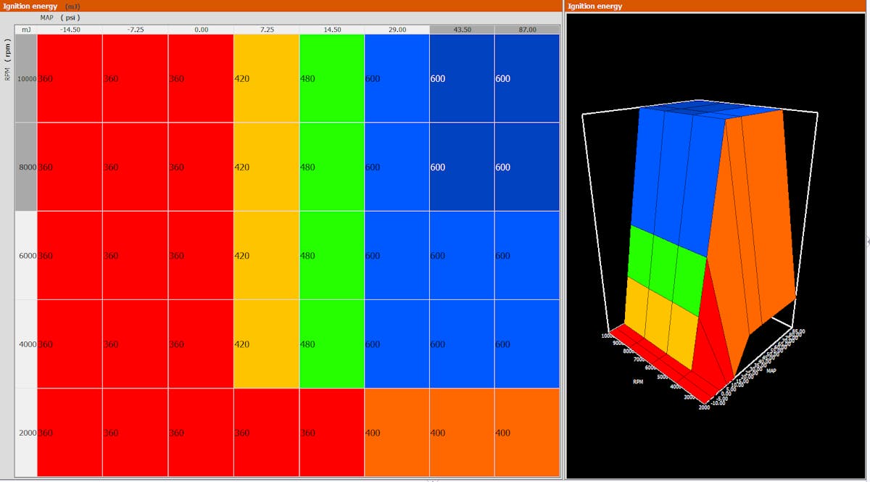The height and width of the screenshot is (482, 870).
Task: Select orange 400 cell under 29.00 psi
Action: coord(397,433)
